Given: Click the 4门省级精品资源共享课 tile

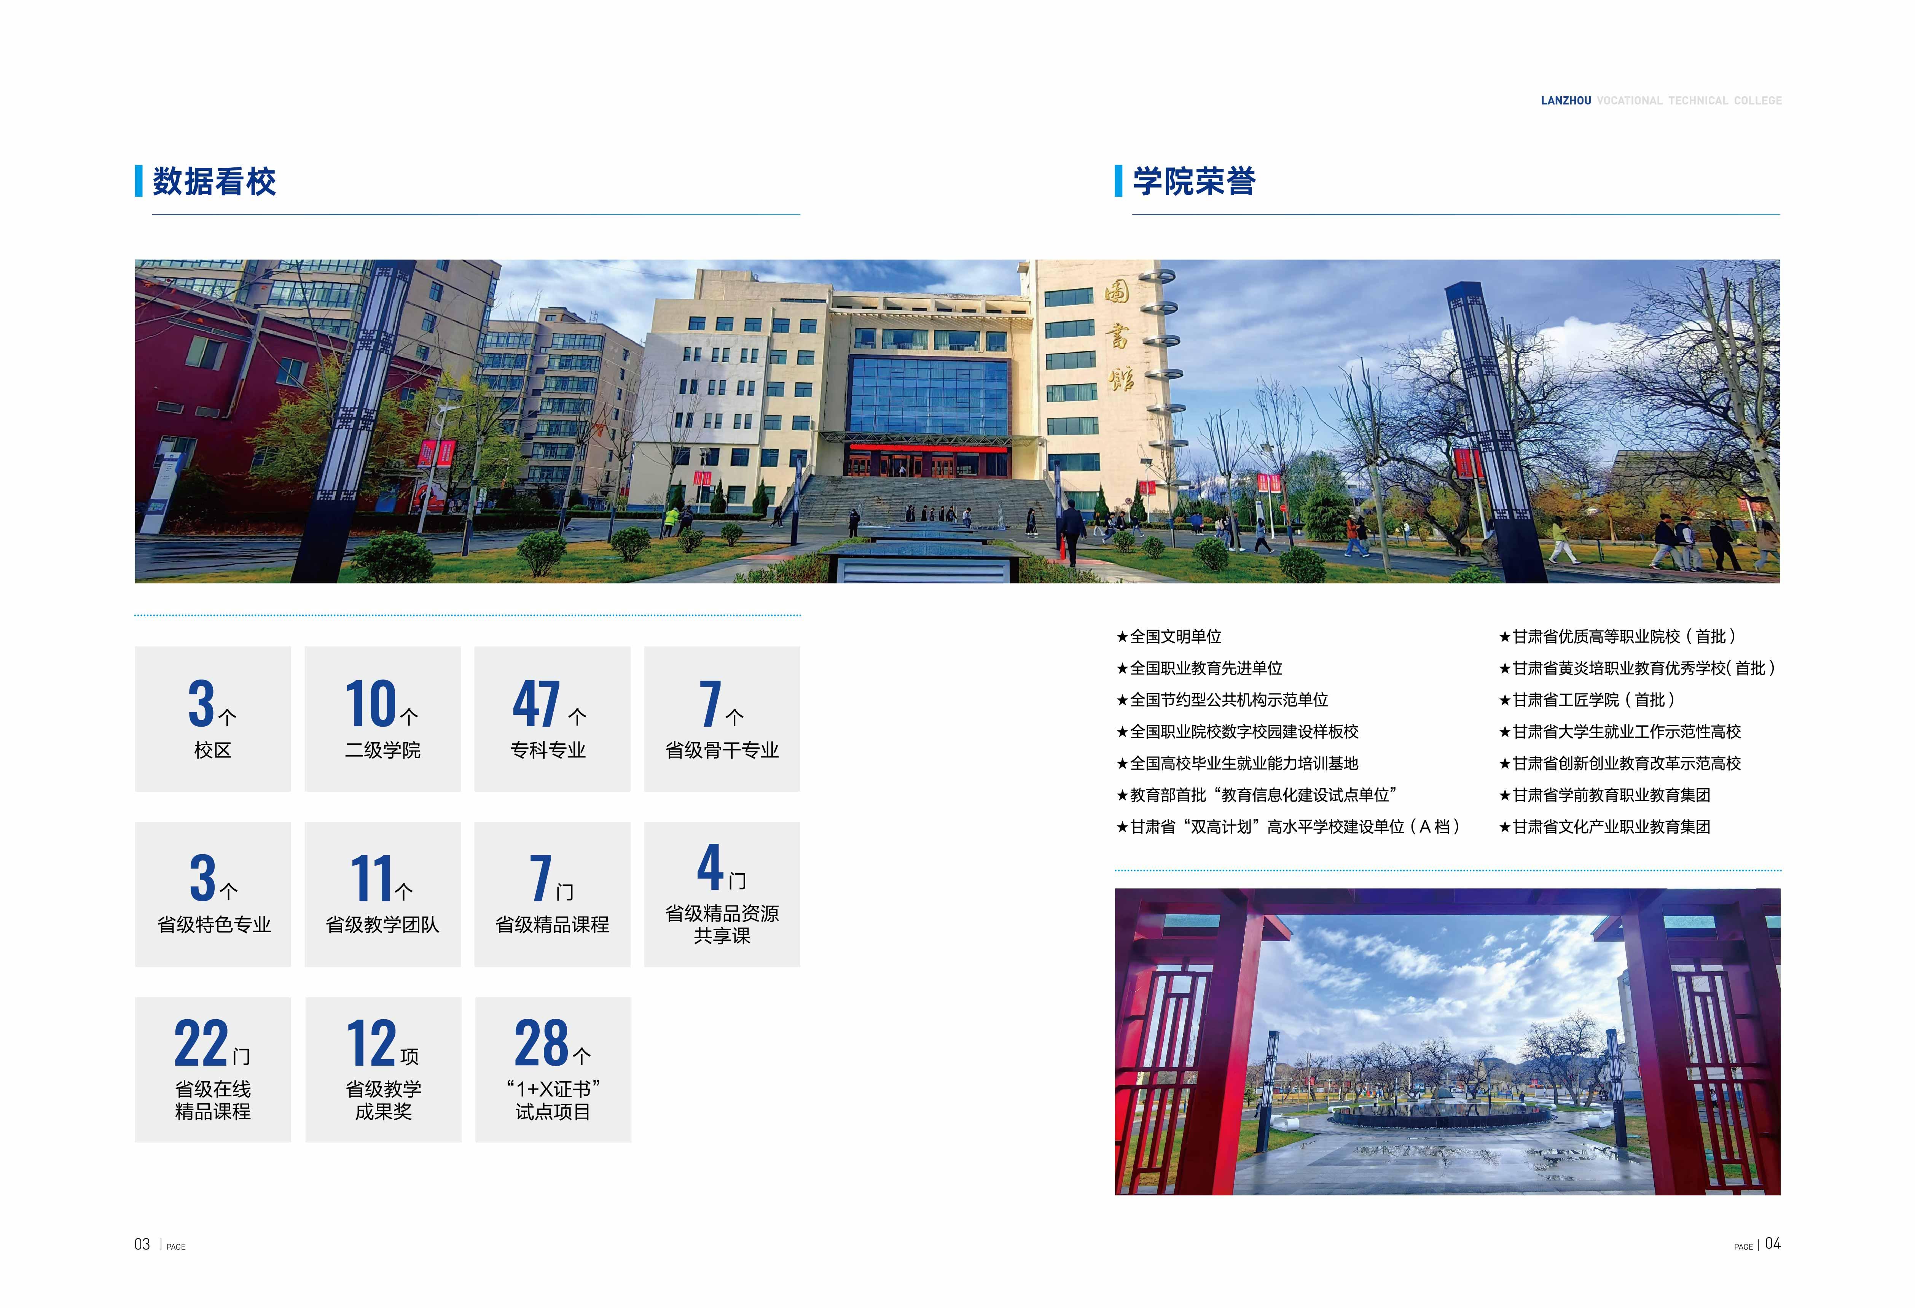Looking at the screenshot, I should coord(722,894).
